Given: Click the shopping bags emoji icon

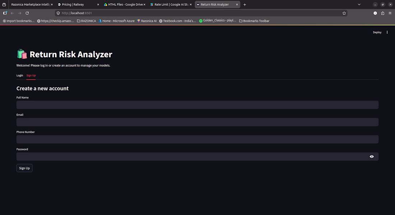Looking at the screenshot, I should click(22, 54).
